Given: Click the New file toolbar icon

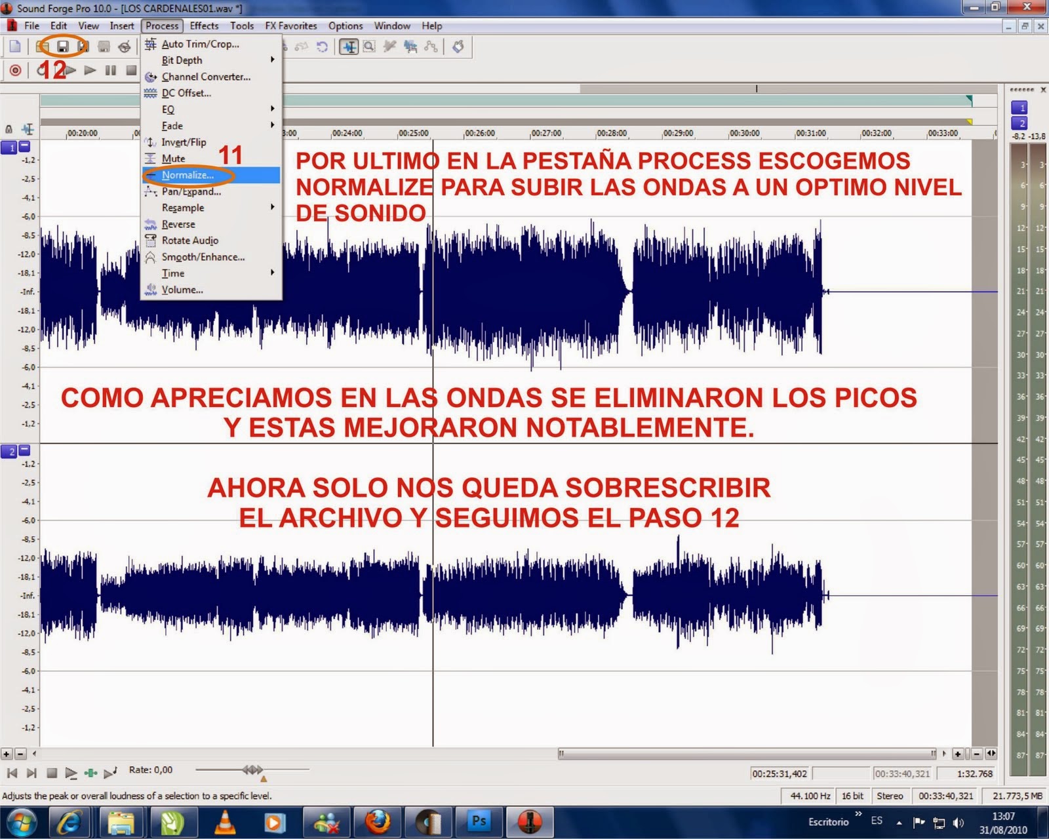Looking at the screenshot, I should tap(15, 46).
